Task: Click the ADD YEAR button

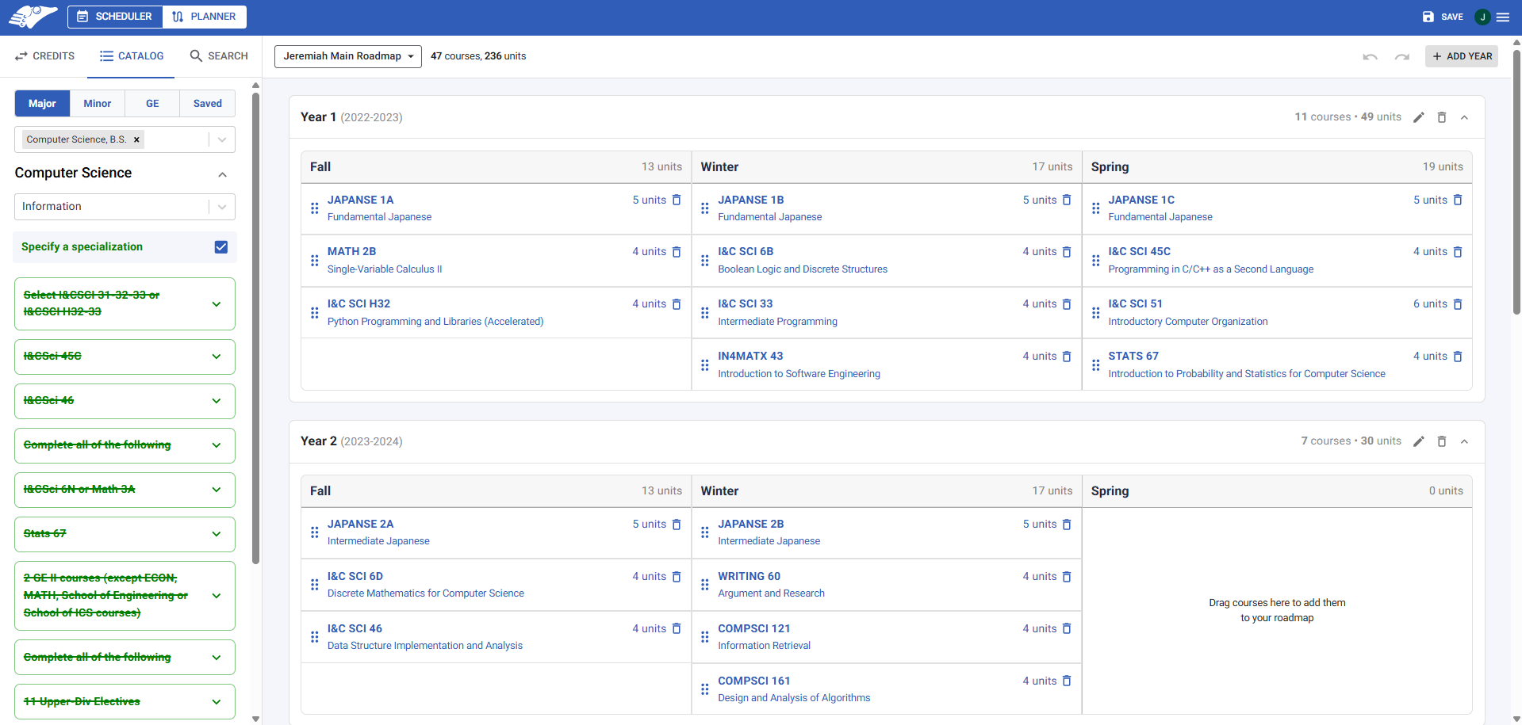Action: 1461,56
